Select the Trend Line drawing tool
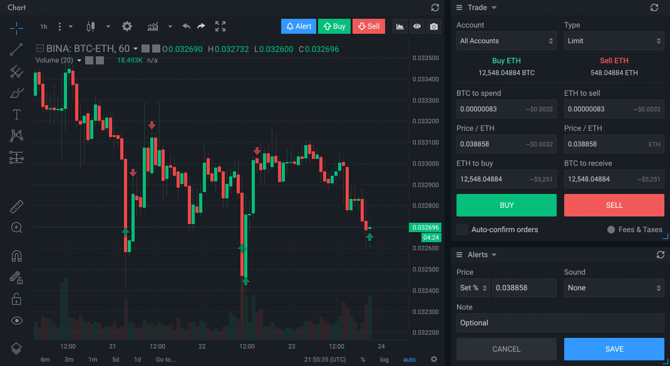 pyautogui.click(x=16, y=49)
